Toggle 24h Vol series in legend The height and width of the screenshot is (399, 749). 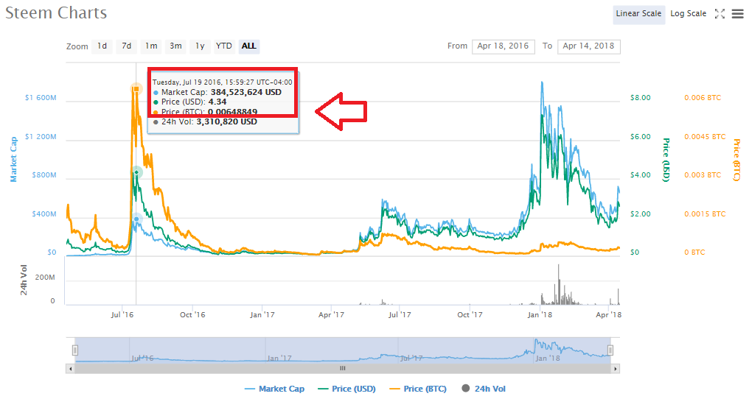click(x=484, y=389)
